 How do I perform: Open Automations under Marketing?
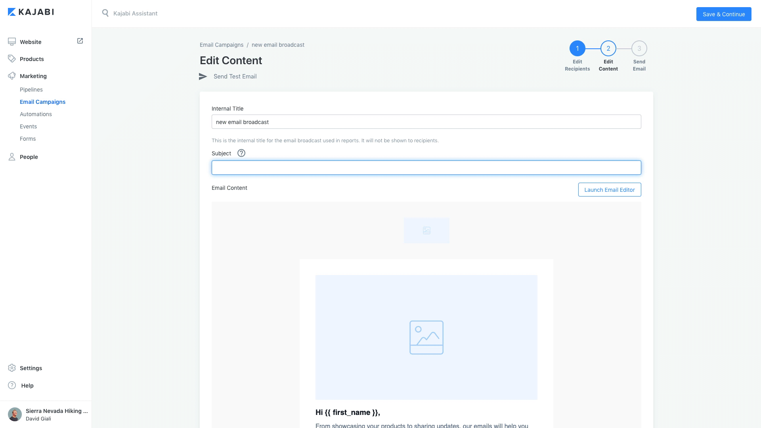click(x=36, y=114)
